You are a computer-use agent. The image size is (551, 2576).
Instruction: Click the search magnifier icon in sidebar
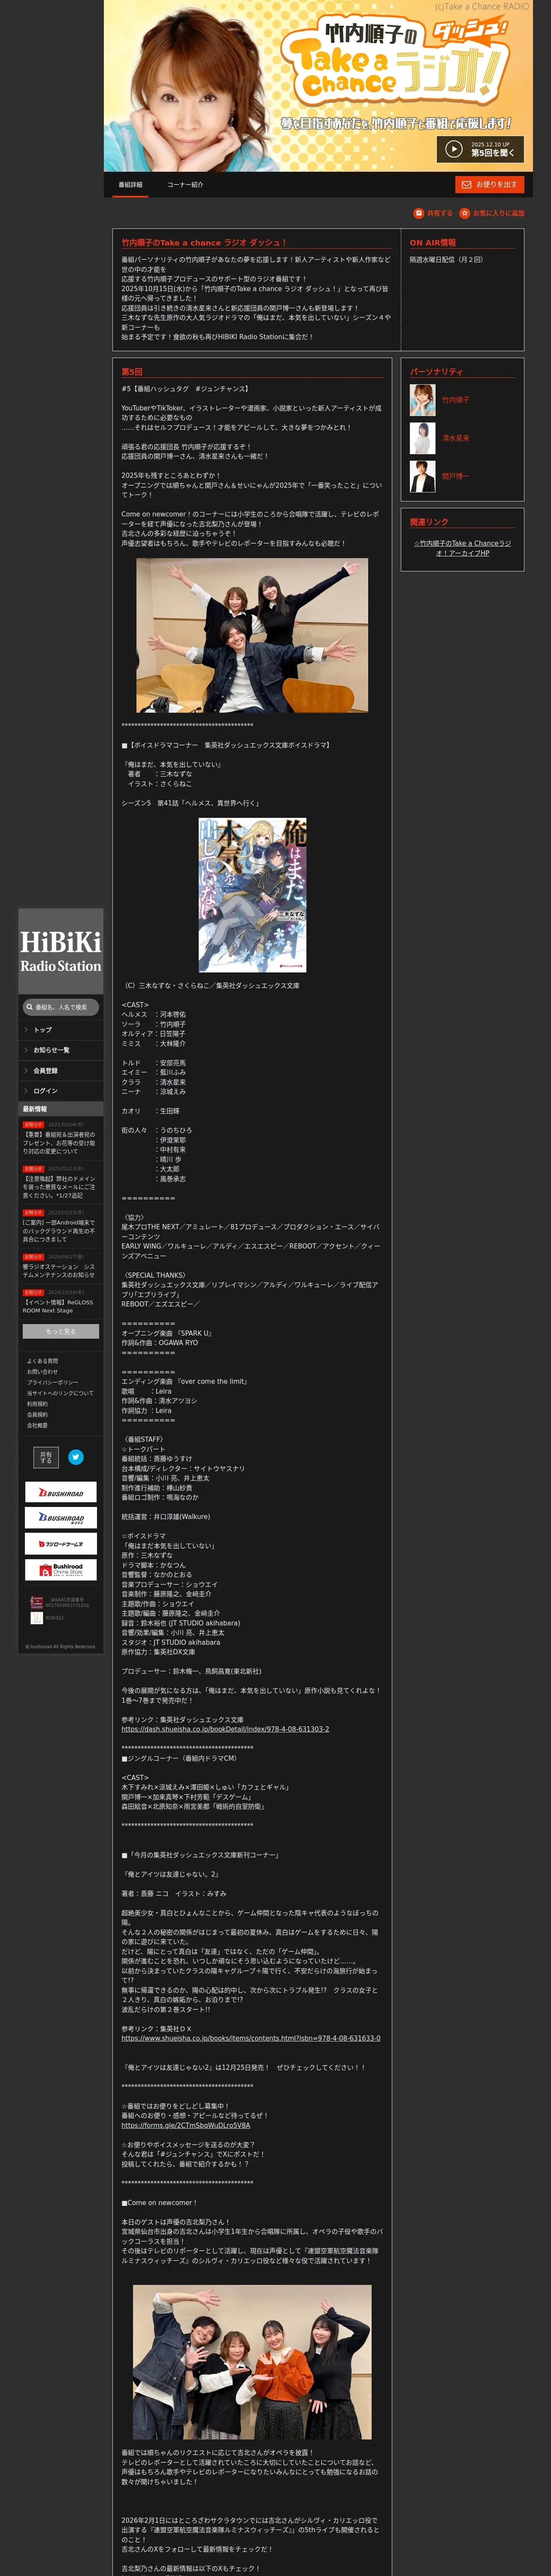pyautogui.click(x=29, y=1007)
